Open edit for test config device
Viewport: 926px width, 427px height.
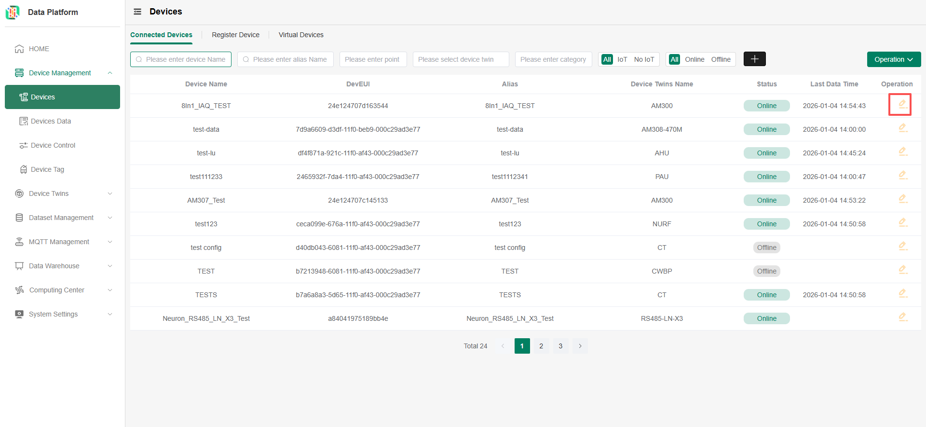coord(902,247)
